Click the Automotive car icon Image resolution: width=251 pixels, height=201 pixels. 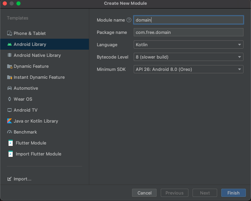[10, 88]
